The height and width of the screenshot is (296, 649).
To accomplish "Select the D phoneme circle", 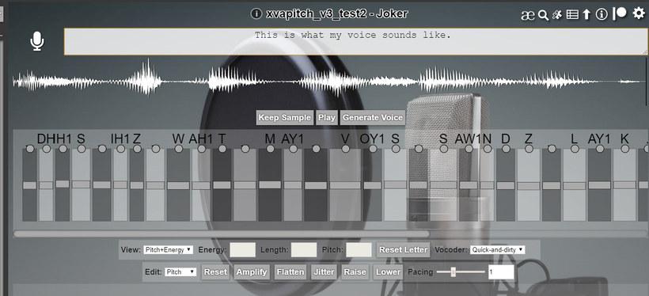I will point(506,149).
